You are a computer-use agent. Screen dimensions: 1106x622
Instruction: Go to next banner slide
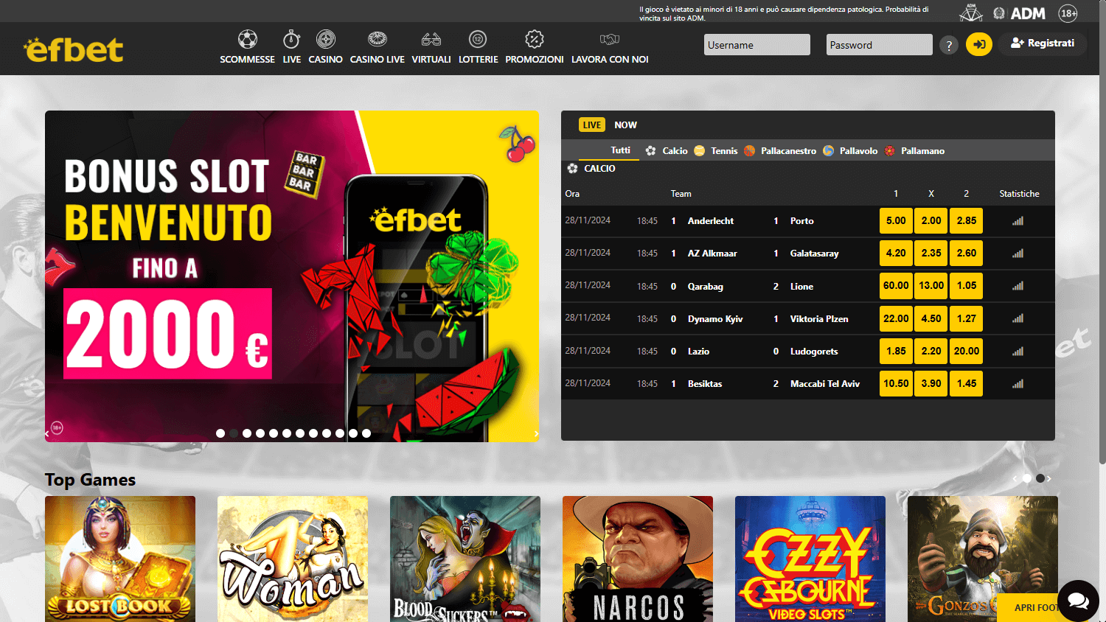(x=536, y=433)
